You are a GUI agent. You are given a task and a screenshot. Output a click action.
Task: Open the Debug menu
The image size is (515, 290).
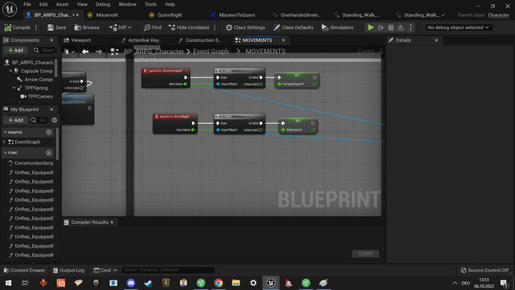coord(103,4)
